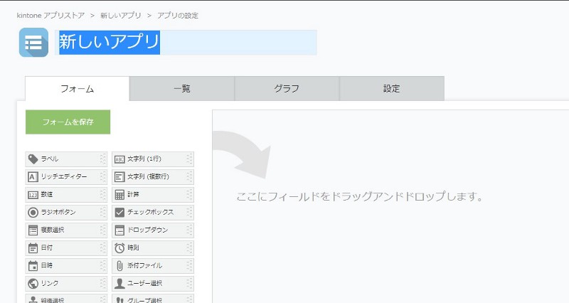Click the app list icon beside the title
Screen dimensions: 569x303
click(x=33, y=43)
